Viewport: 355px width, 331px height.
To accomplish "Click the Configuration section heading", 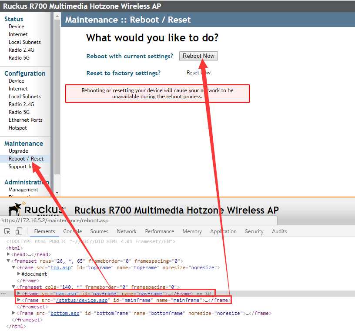I will pyautogui.click(x=25, y=74).
